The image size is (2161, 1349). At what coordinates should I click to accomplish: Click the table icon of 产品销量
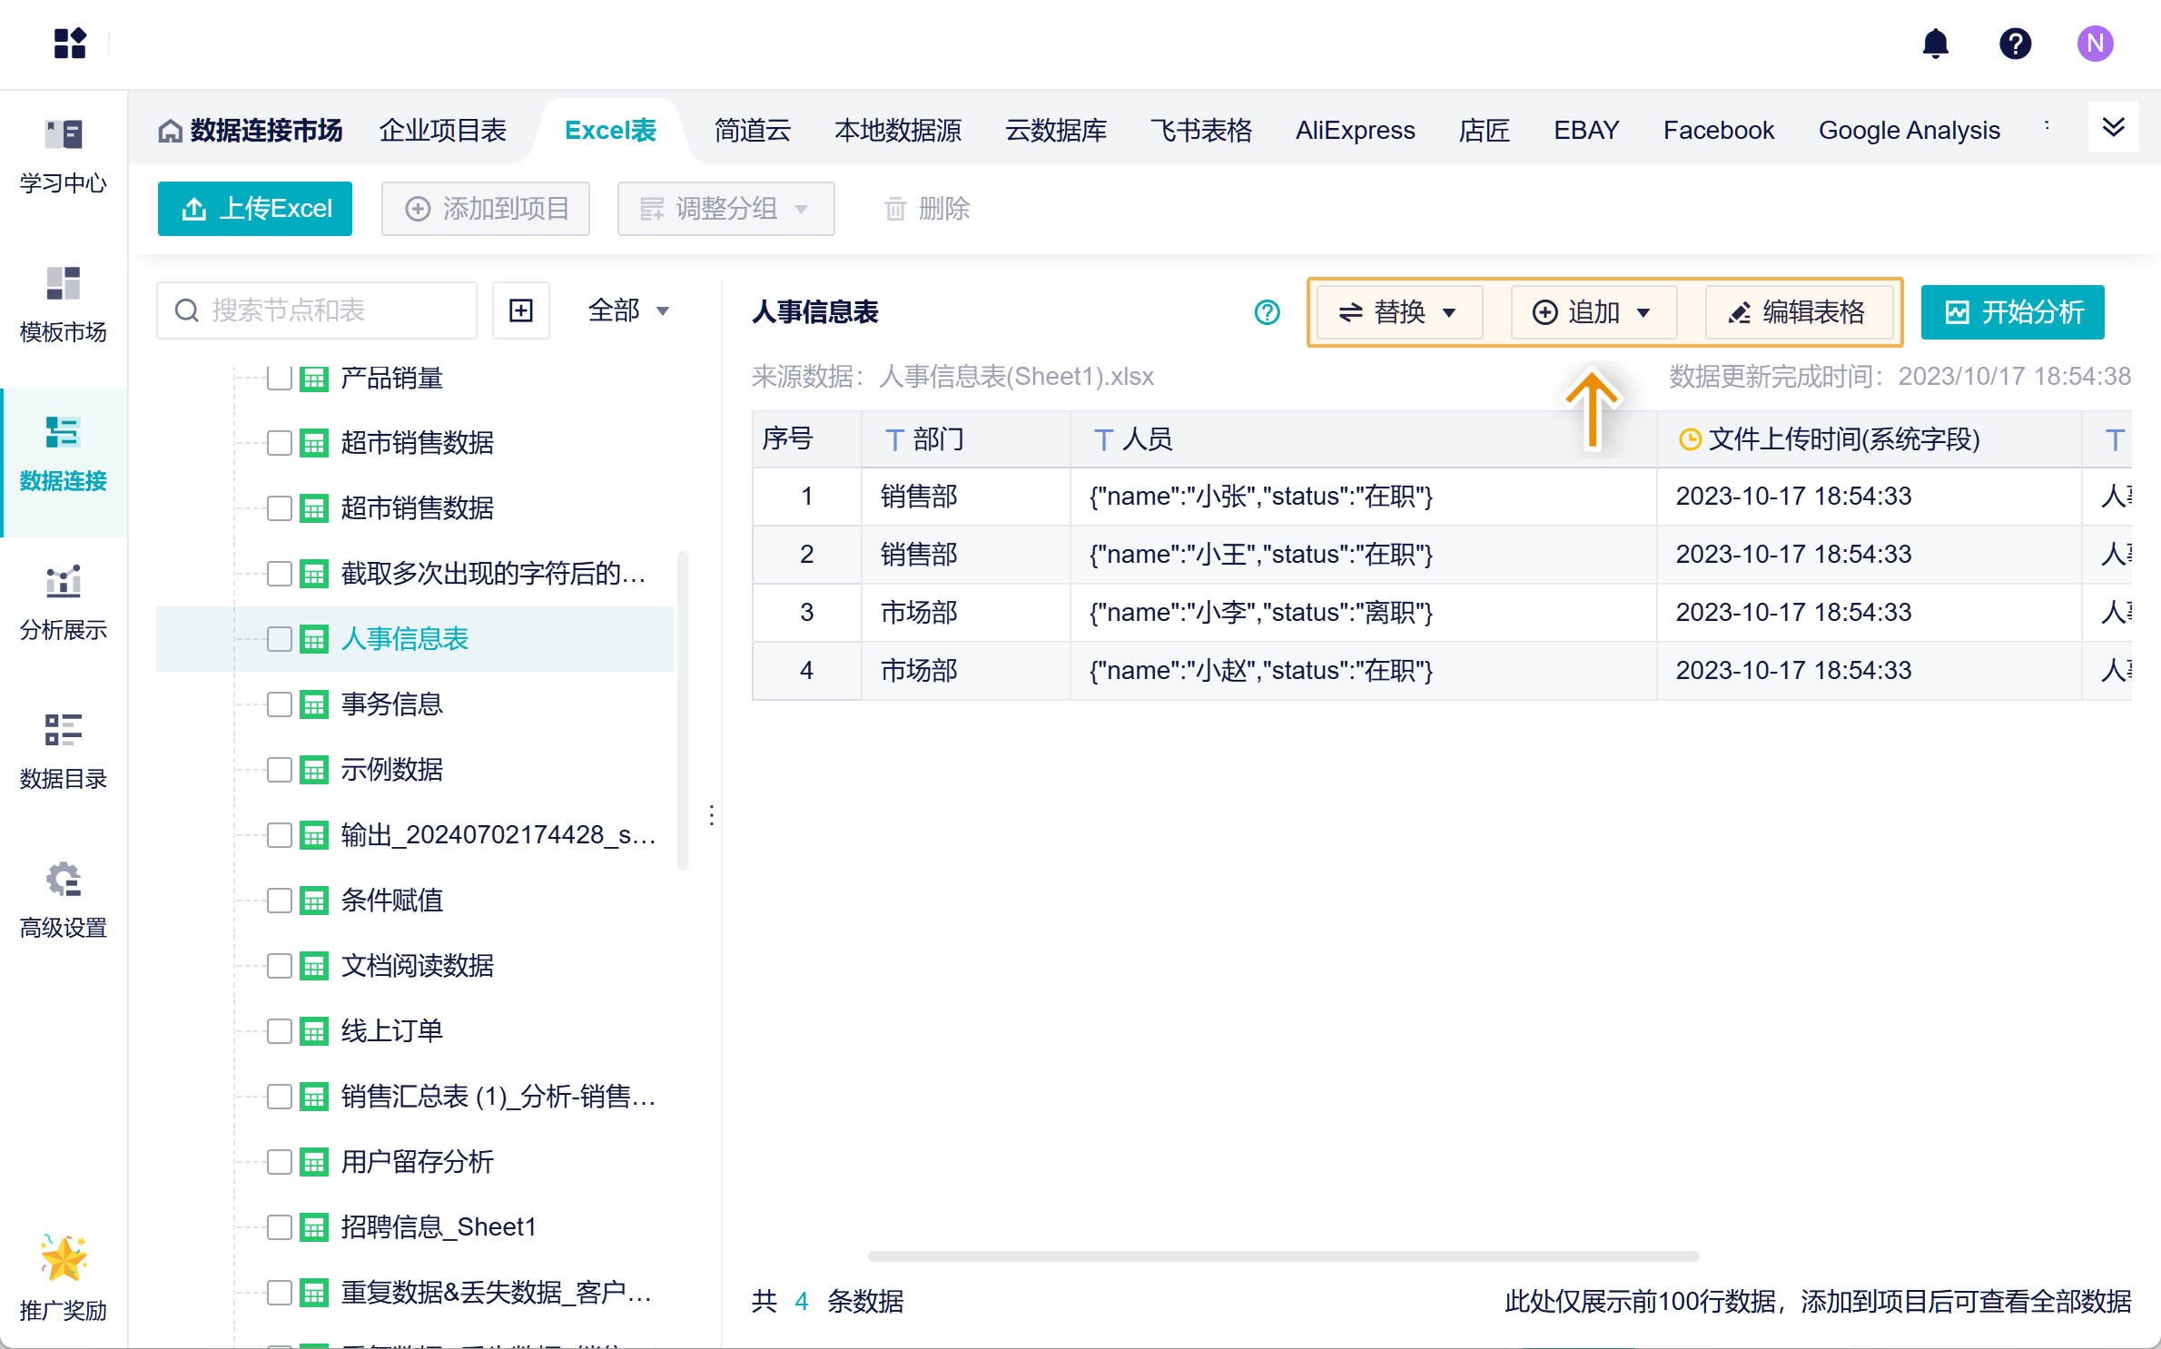click(x=313, y=378)
